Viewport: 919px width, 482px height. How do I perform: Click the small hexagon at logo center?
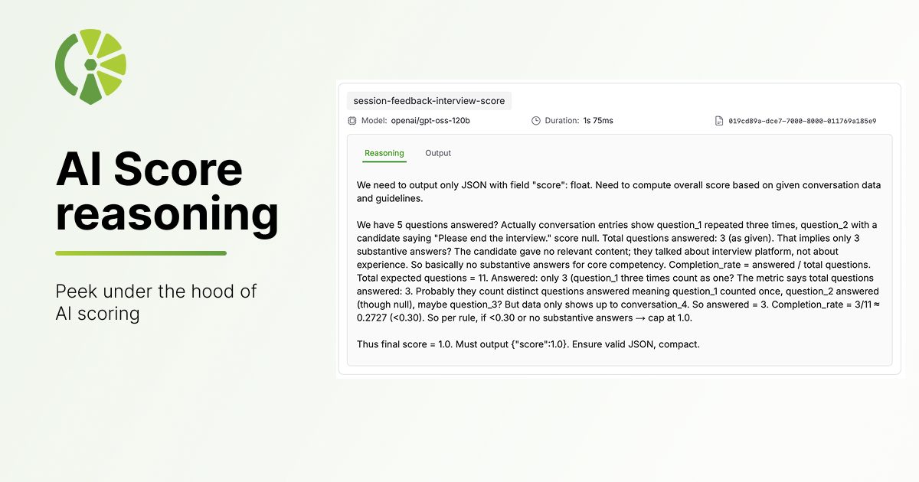(x=90, y=64)
